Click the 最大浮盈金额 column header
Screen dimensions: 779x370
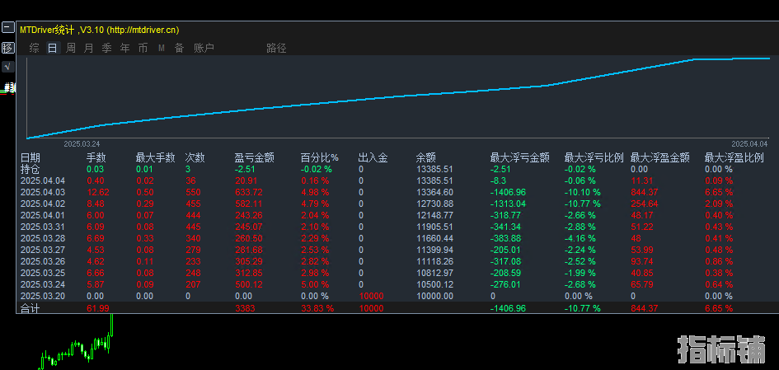(x=659, y=158)
